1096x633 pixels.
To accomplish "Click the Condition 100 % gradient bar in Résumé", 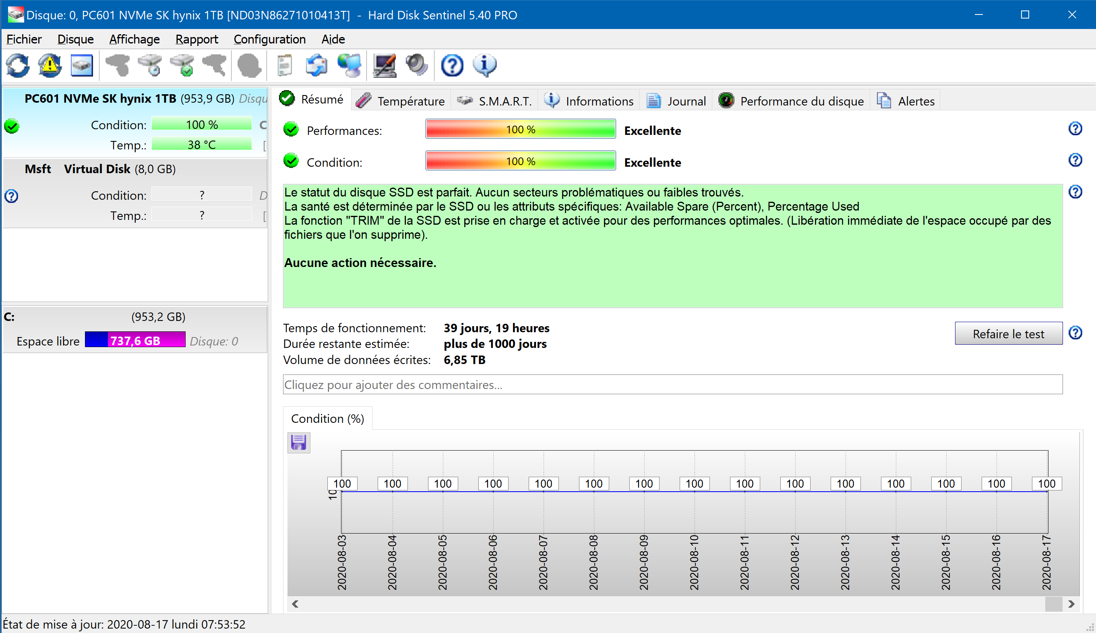I will coord(521,161).
